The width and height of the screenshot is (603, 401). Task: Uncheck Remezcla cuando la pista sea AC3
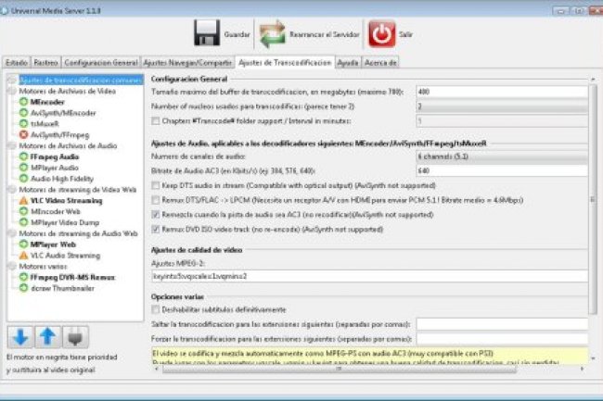click(155, 215)
